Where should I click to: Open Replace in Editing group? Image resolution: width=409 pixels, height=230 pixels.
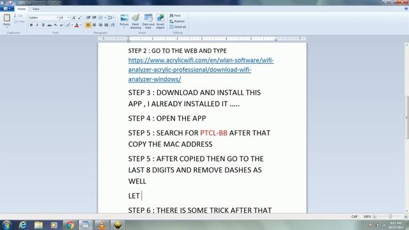177,21
